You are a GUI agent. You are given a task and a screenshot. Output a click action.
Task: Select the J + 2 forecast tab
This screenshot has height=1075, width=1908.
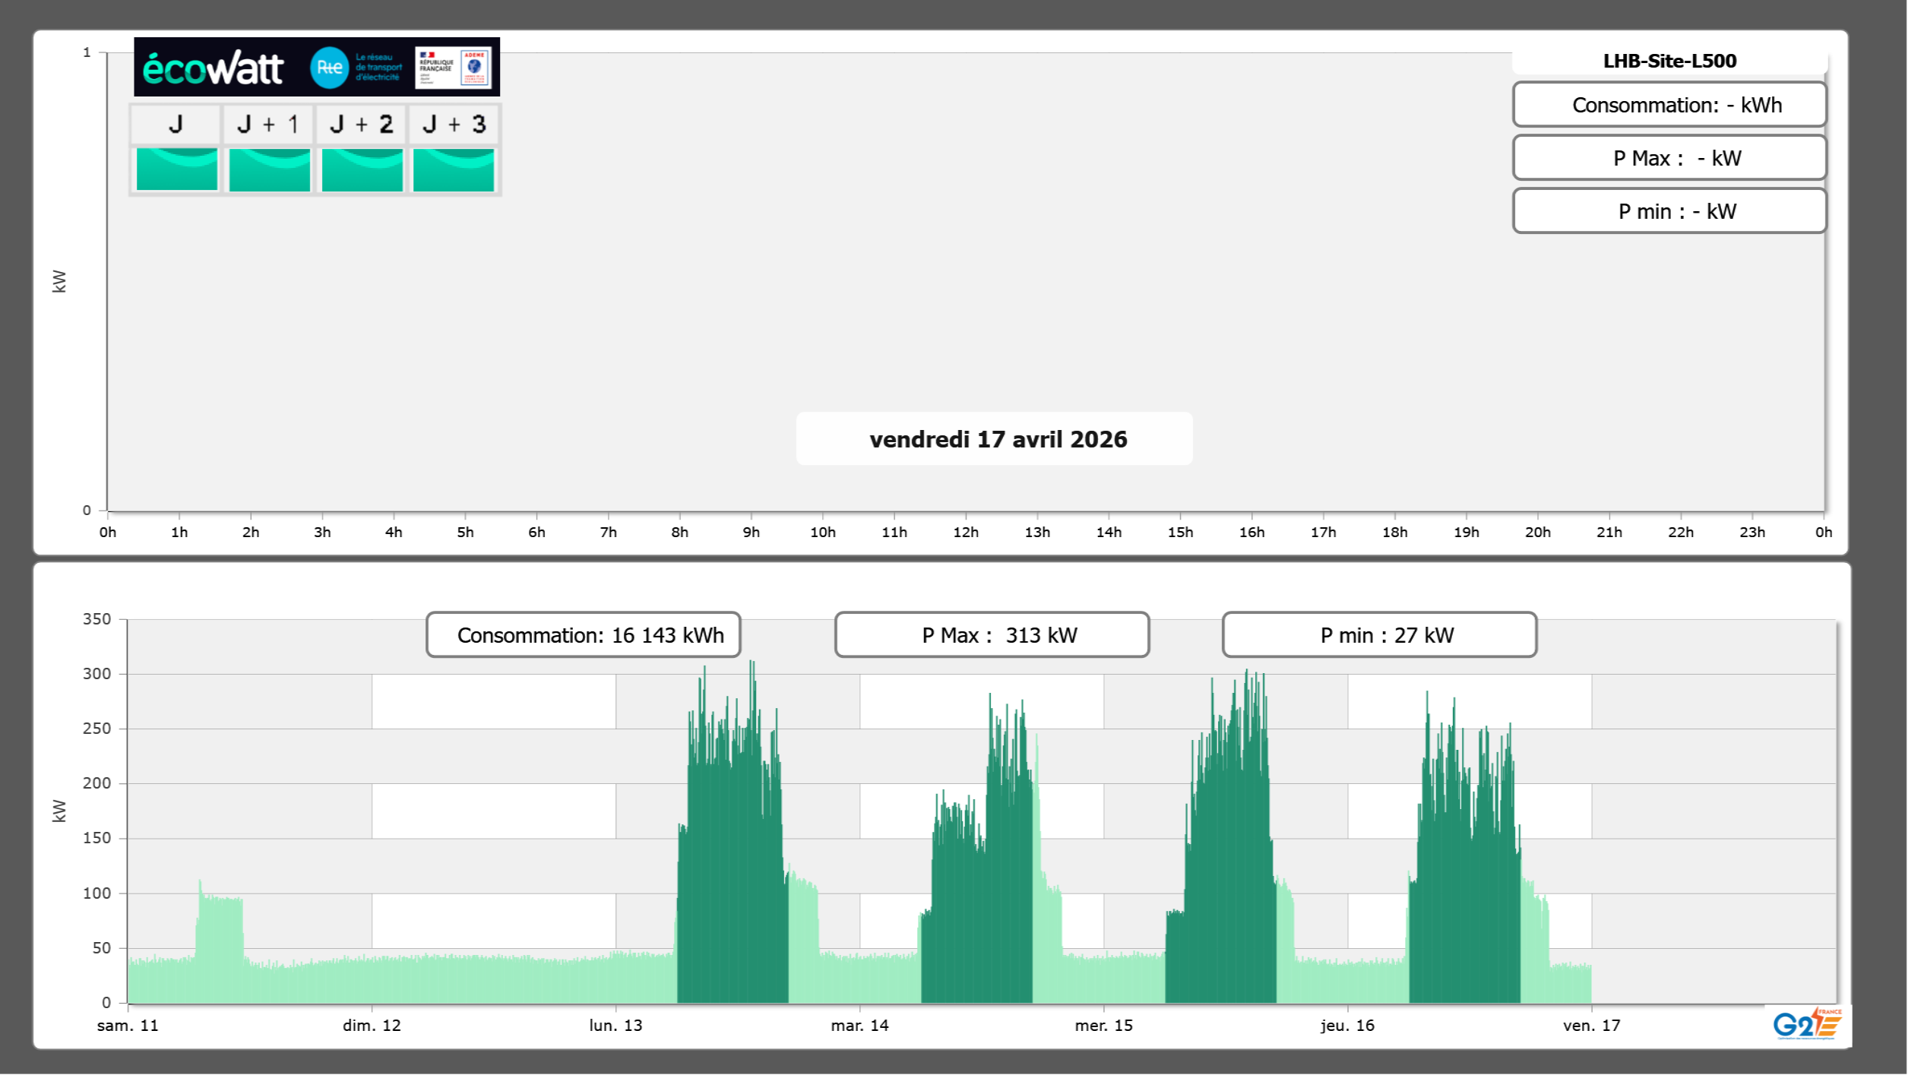click(361, 124)
